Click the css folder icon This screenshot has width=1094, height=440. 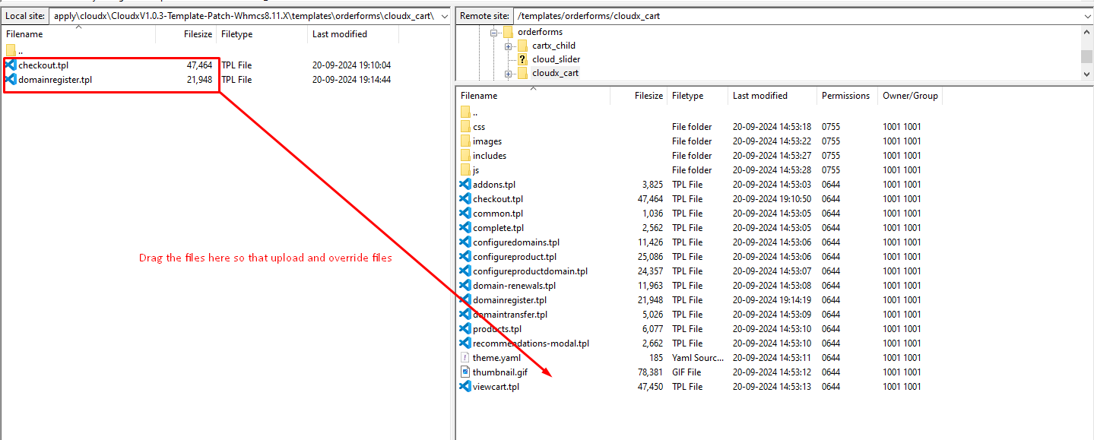(466, 127)
